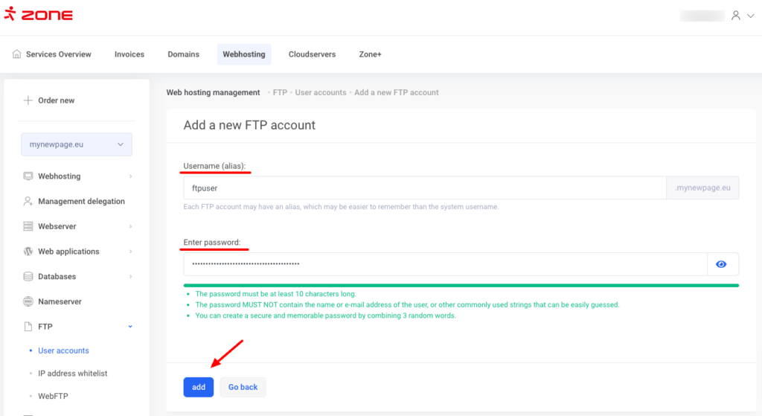
Task: Click the Webserver icon in sidebar
Action: [x=28, y=226]
